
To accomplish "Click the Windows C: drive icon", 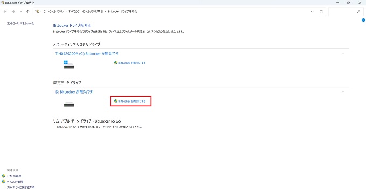I will tap(69, 64).
